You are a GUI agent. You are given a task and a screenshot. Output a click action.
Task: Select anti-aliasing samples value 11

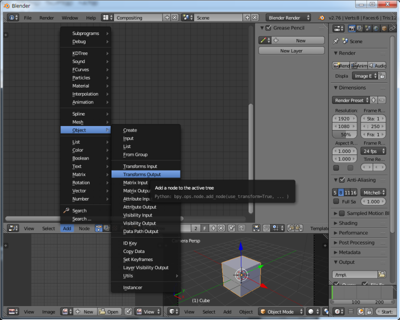click(347, 192)
